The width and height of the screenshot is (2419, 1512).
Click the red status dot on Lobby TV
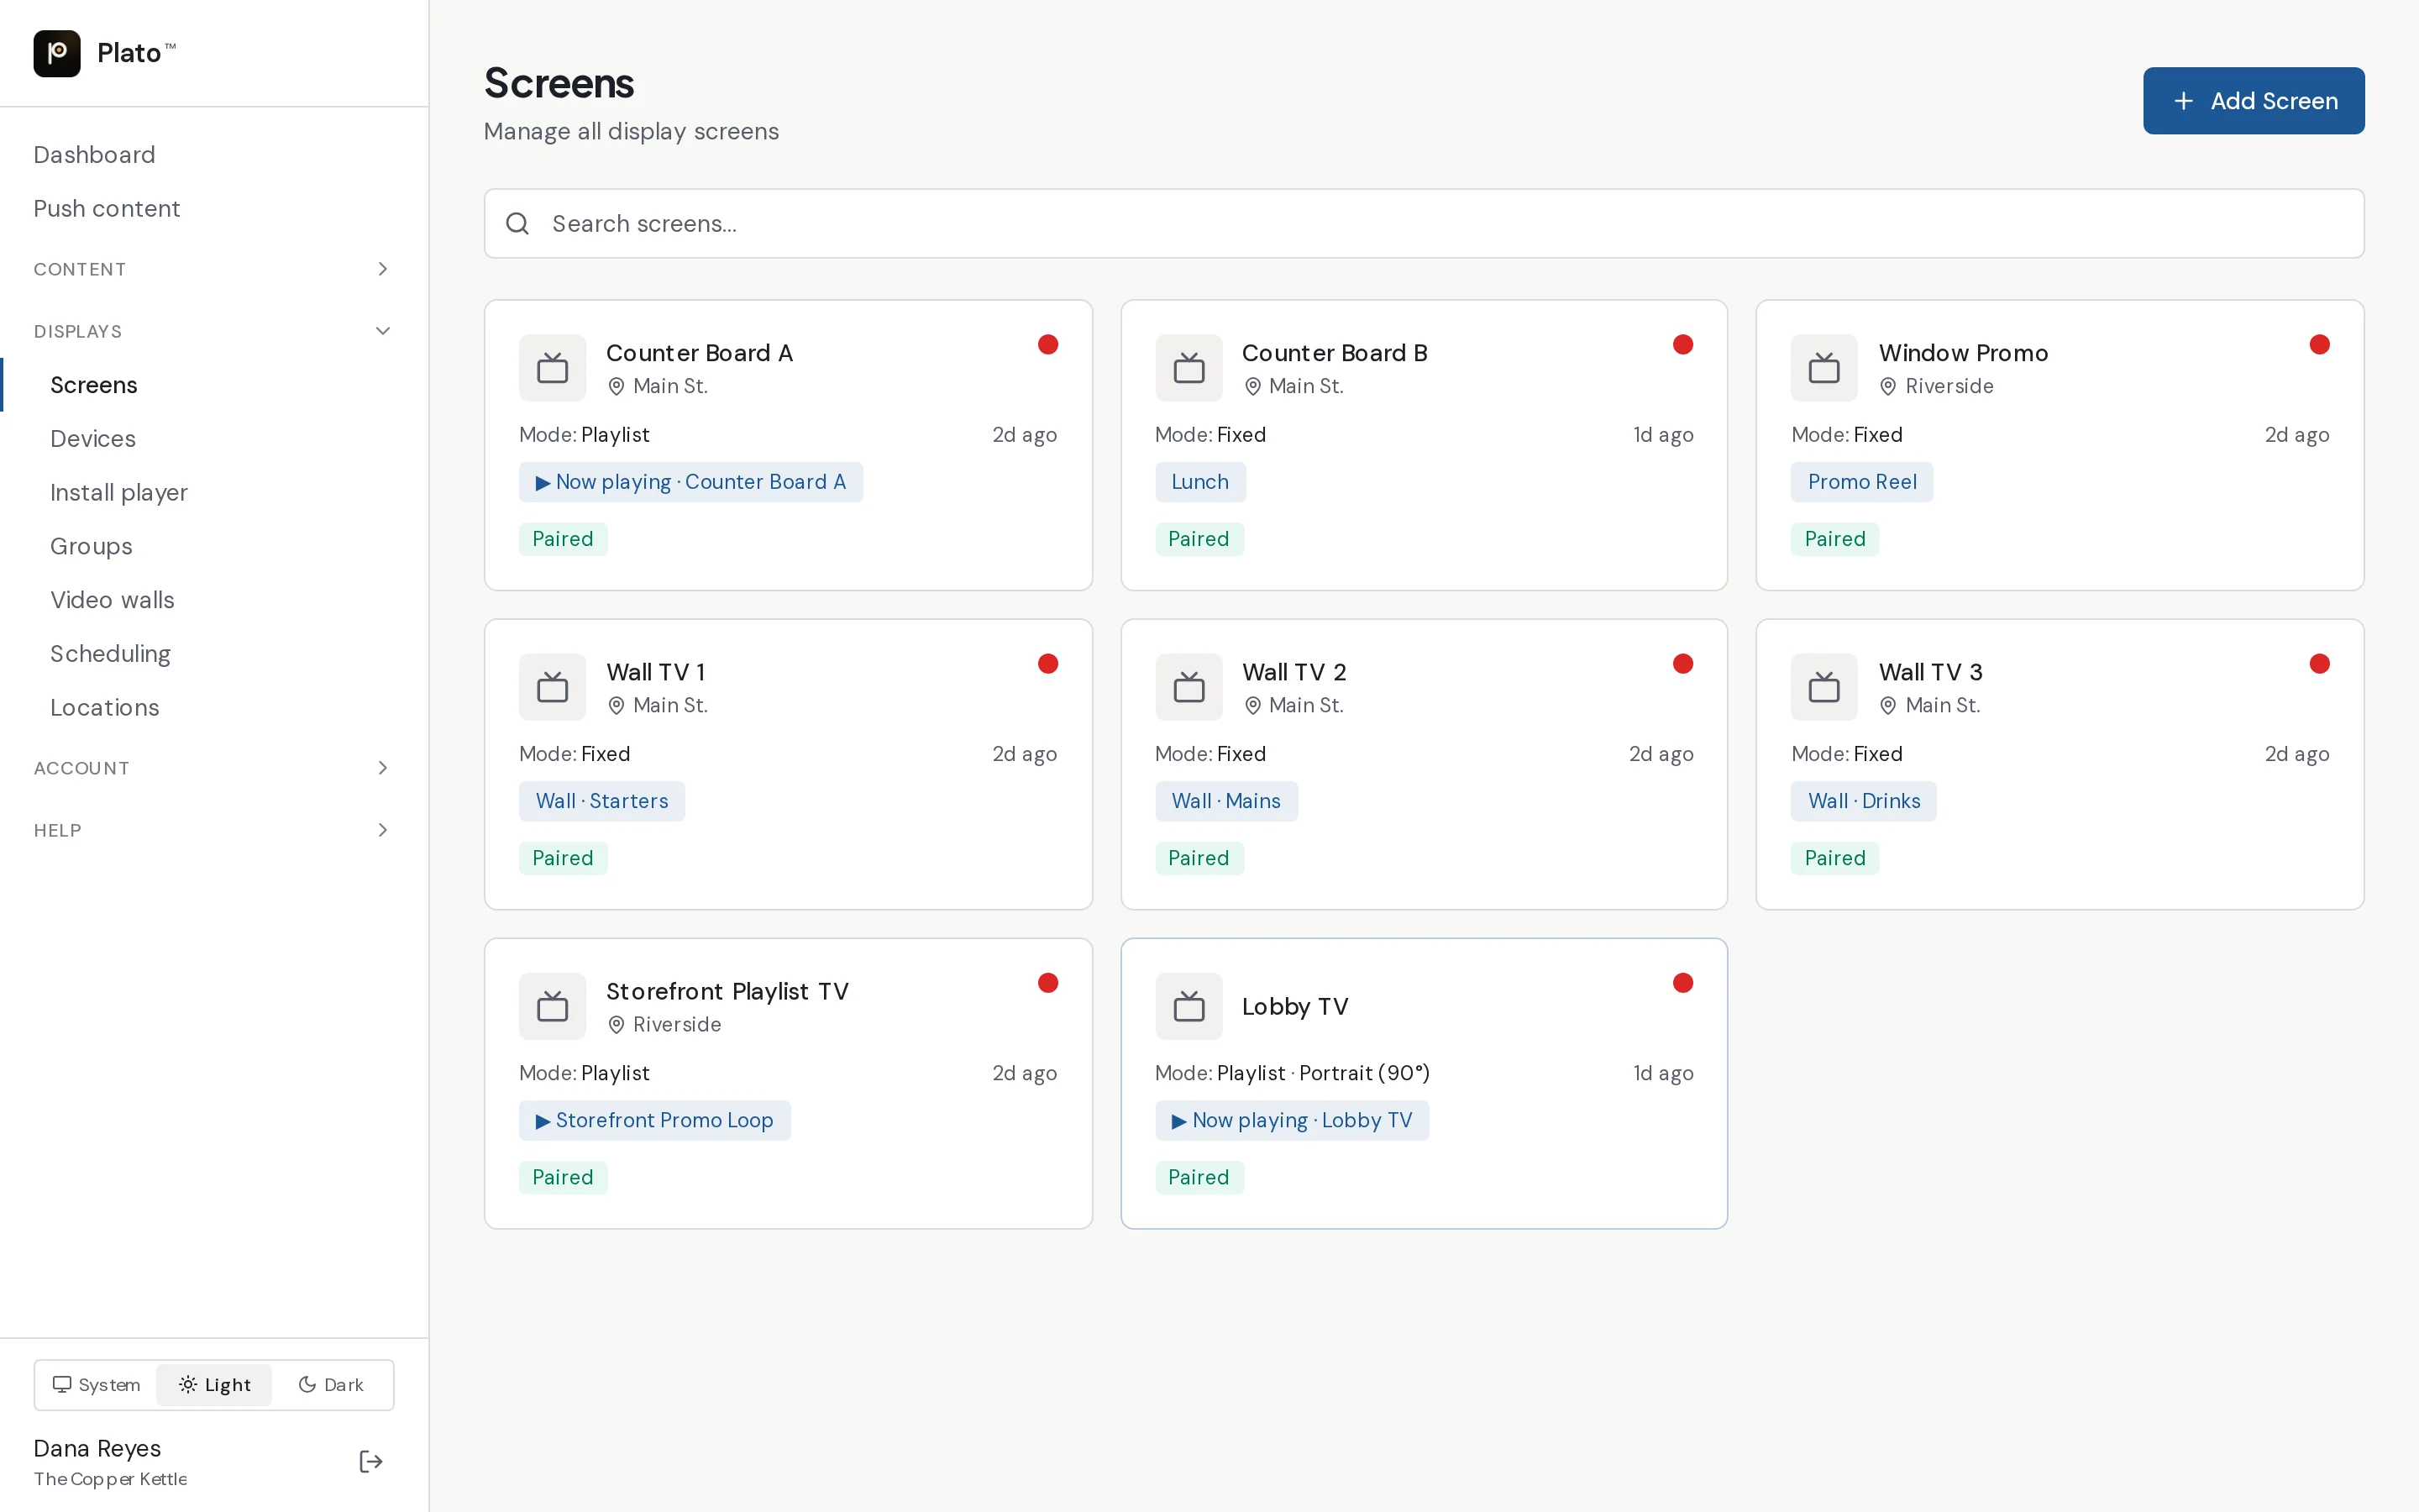pos(1683,983)
